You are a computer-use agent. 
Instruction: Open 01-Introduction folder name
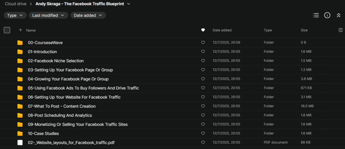(x=42, y=52)
